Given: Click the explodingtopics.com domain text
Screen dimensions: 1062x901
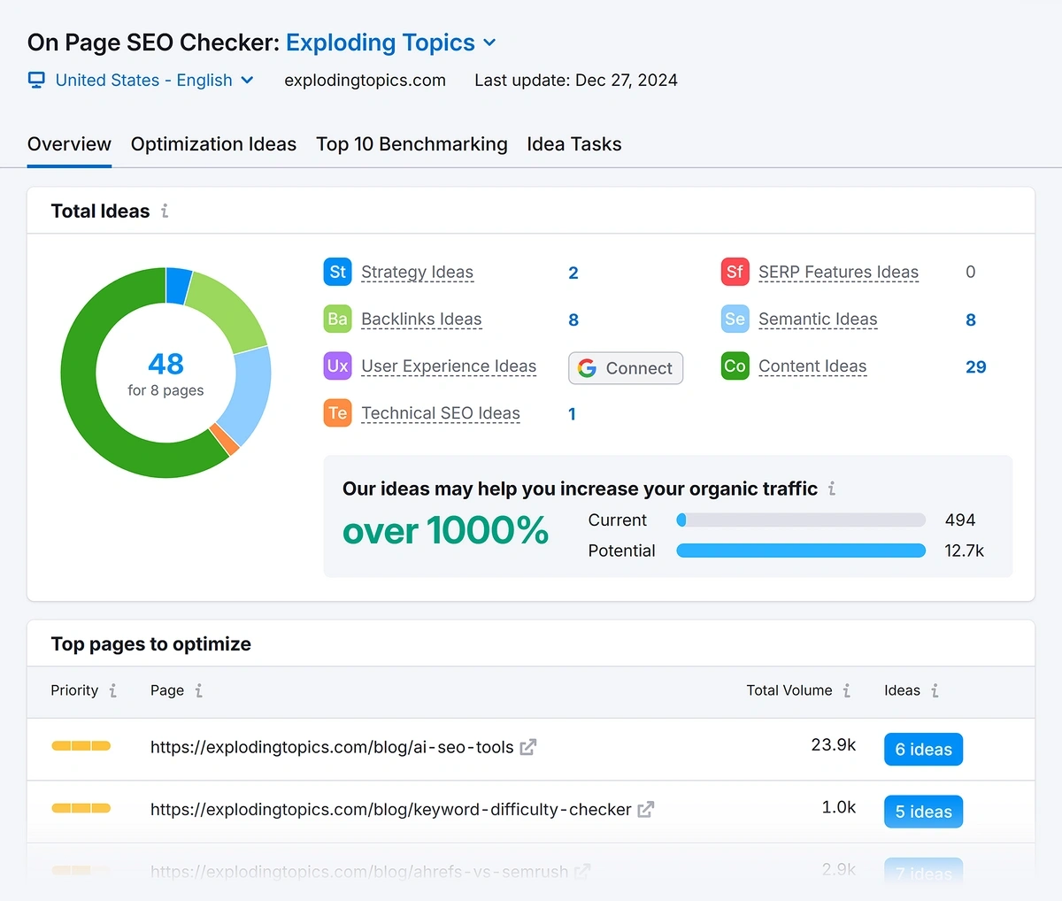Looking at the screenshot, I should (x=365, y=81).
